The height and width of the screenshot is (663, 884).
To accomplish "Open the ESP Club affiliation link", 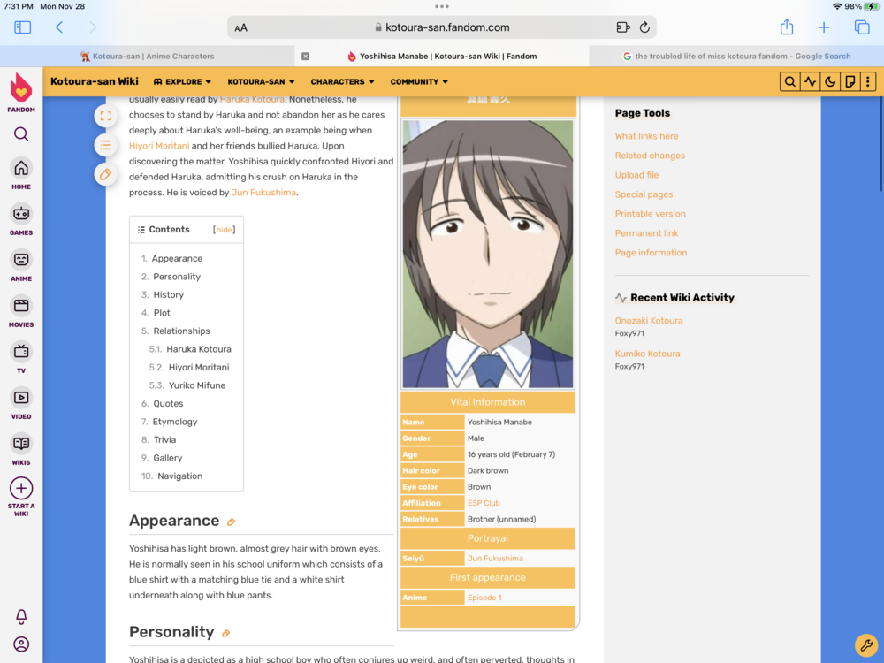I will pyautogui.click(x=484, y=503).
